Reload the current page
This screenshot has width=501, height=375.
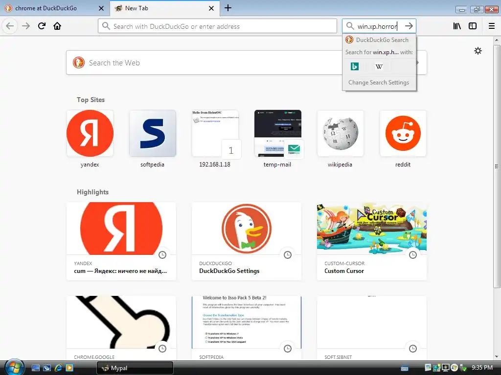pos(42,26)
